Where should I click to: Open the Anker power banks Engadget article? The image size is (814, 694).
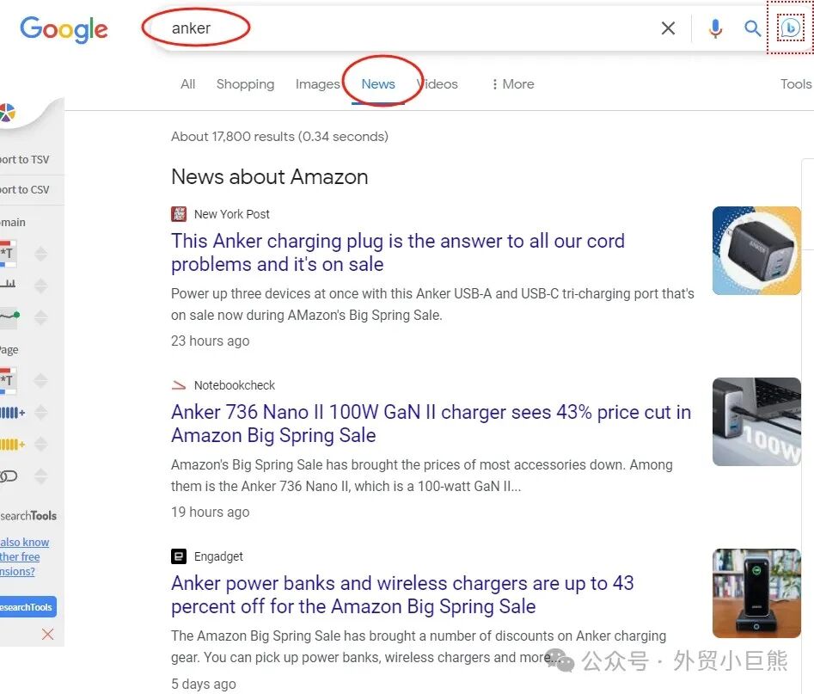pos(402,595)
